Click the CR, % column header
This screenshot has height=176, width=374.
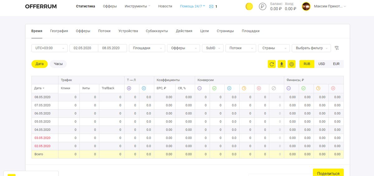click(182, 88)
